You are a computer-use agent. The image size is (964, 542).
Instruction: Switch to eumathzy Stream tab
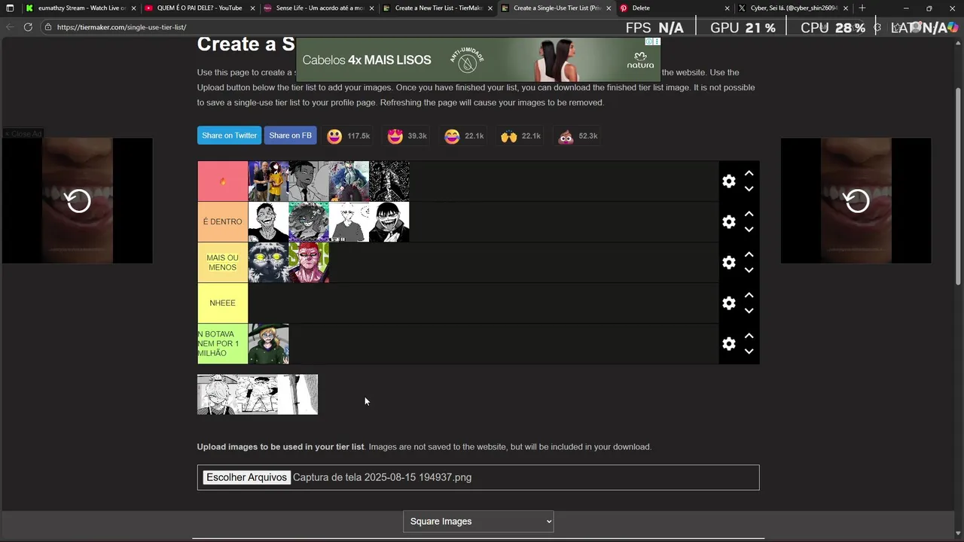pyautogui.click(x=81, y=8)
